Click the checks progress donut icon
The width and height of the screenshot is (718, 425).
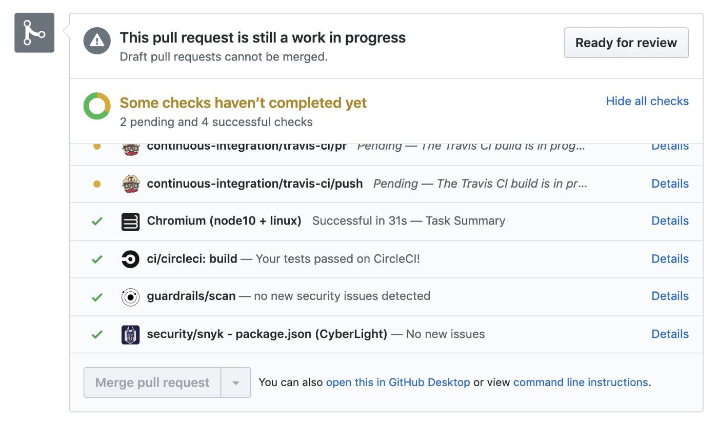point(97,106)
